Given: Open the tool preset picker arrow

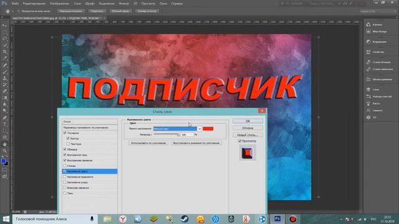Looking at the screenshot, I should (x=12, y=11).
